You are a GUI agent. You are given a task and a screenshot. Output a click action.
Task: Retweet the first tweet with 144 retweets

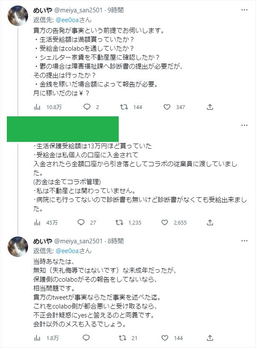pyautogui.click(x=123, y=107)
